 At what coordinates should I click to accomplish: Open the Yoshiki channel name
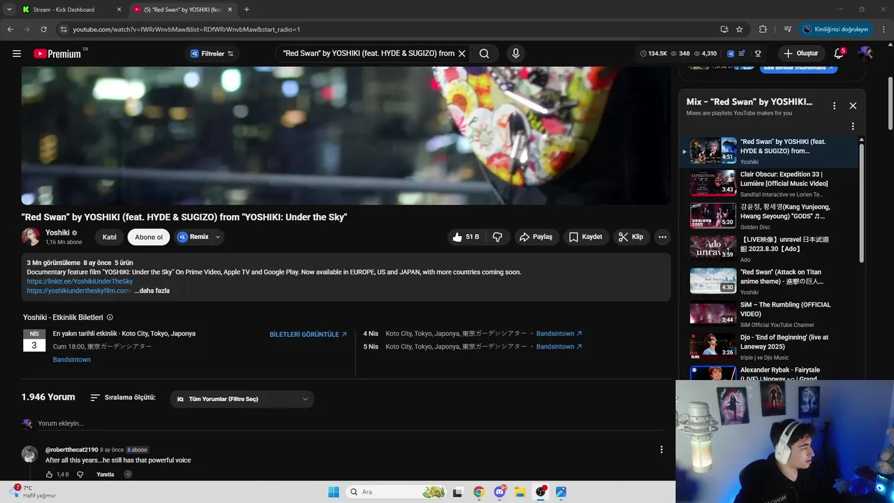click(x=57, y=233)
